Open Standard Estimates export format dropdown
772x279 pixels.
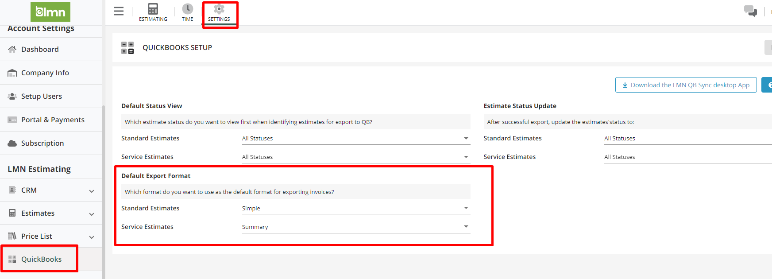tap(355, 209)
